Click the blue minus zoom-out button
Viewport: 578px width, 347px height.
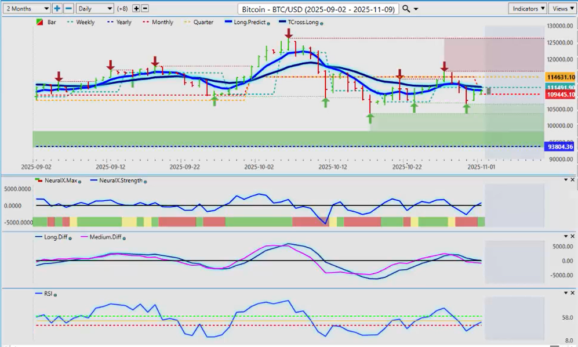(x=68, y=9)
